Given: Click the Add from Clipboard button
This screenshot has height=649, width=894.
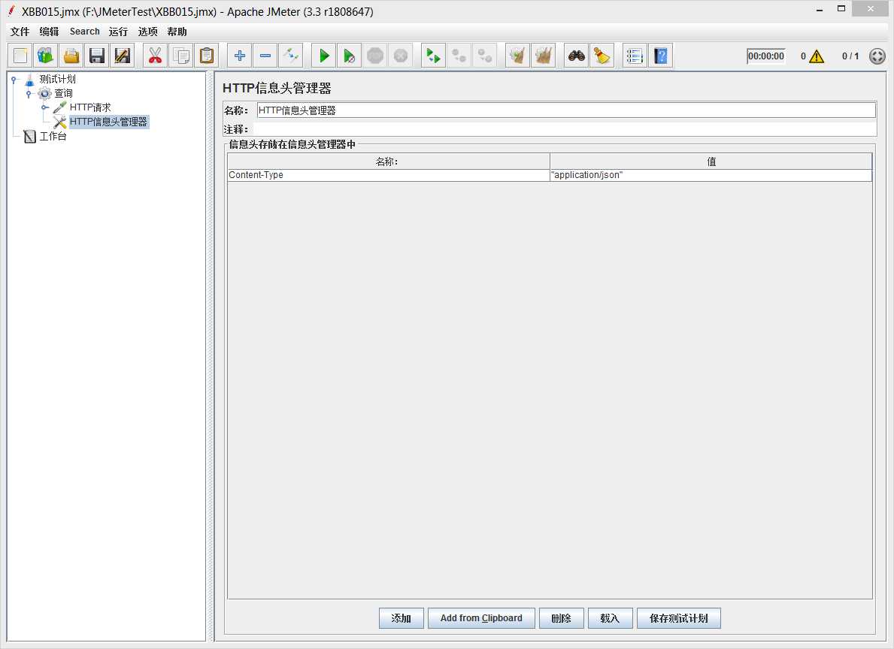Looking at the screenshot, I should coord(481,618).
